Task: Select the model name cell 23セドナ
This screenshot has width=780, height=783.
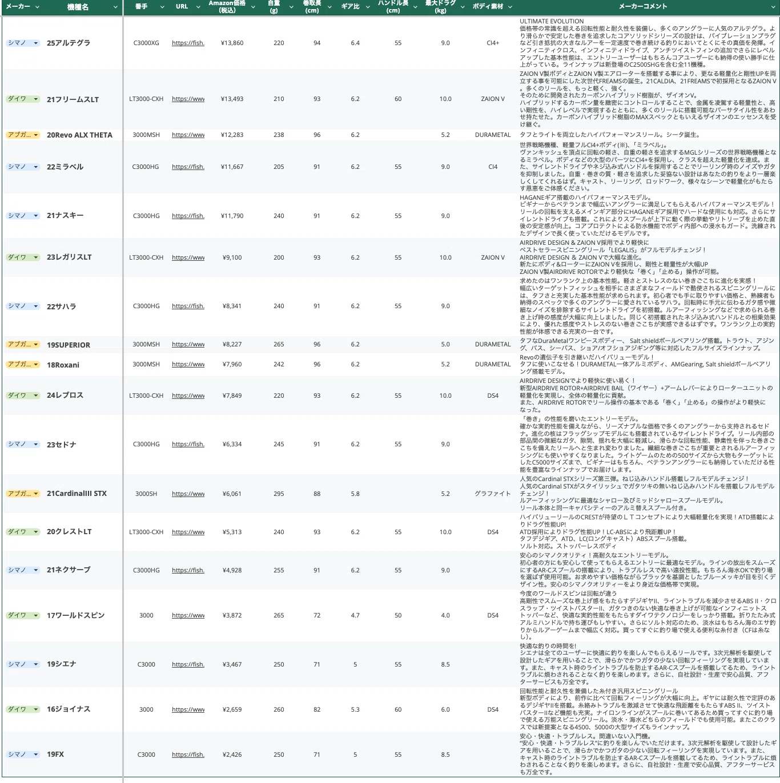Action: tap(61, 445)
